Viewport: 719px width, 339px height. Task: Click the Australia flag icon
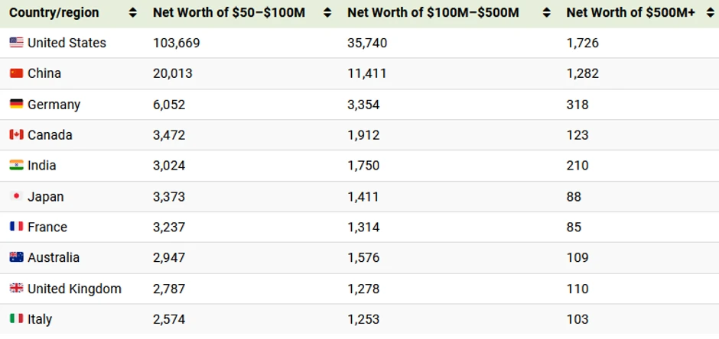(16, 257)
